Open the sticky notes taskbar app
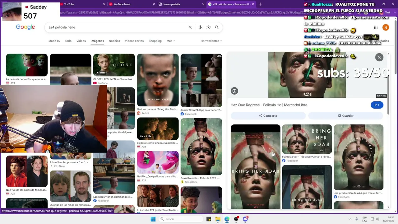The height and width of the screenshot is (224, 398). tap(209, 219)
